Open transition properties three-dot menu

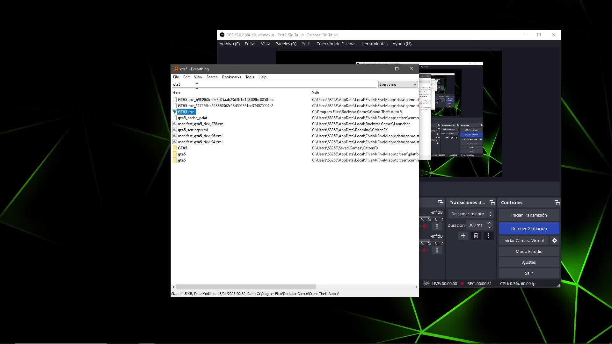[x=488, y=236]
